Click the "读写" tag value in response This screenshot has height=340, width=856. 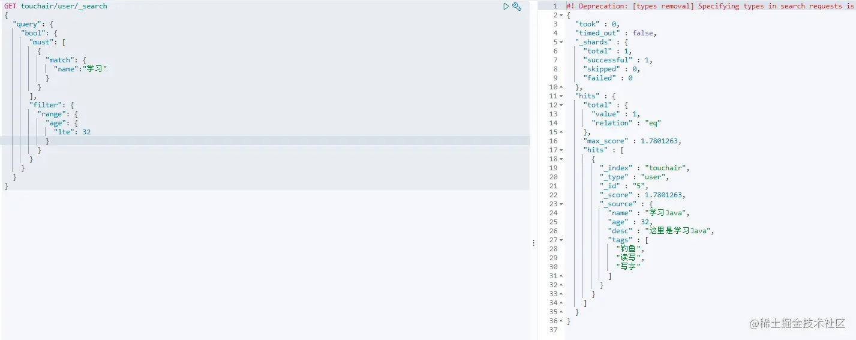click(x=630, y=258)
